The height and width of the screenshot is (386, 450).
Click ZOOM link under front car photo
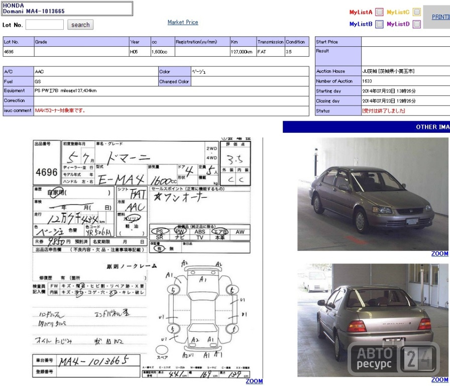pyautogui.click(x=439, y=254)
